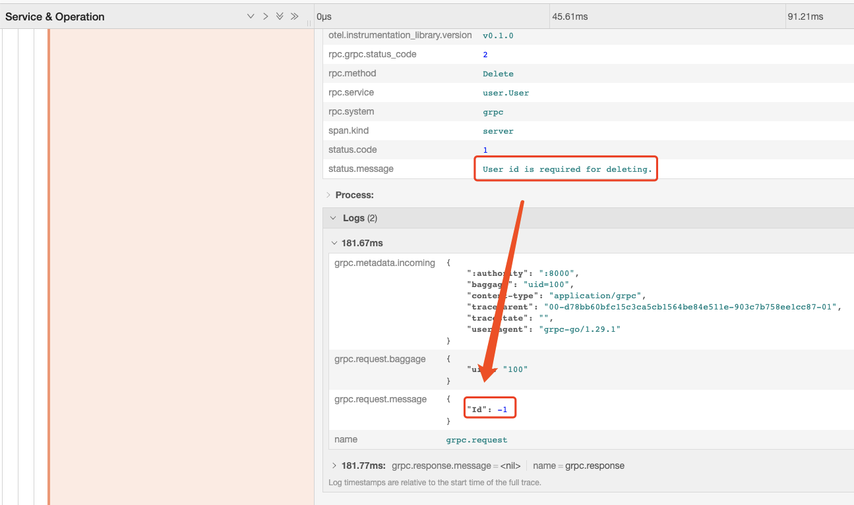
Task: Click the status.message value text
Action: pyautogui.click(x=566, y=169)
